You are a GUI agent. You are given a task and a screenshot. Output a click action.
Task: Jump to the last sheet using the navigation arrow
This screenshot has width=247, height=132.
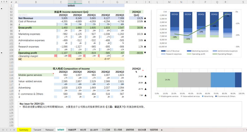click(x=14, y=130)
